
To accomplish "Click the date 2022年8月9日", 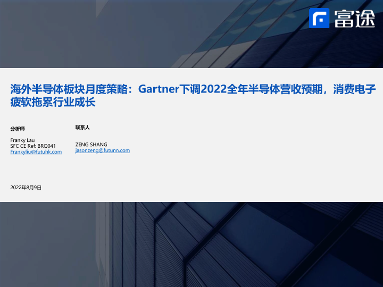I will click(x=26, y=188).
